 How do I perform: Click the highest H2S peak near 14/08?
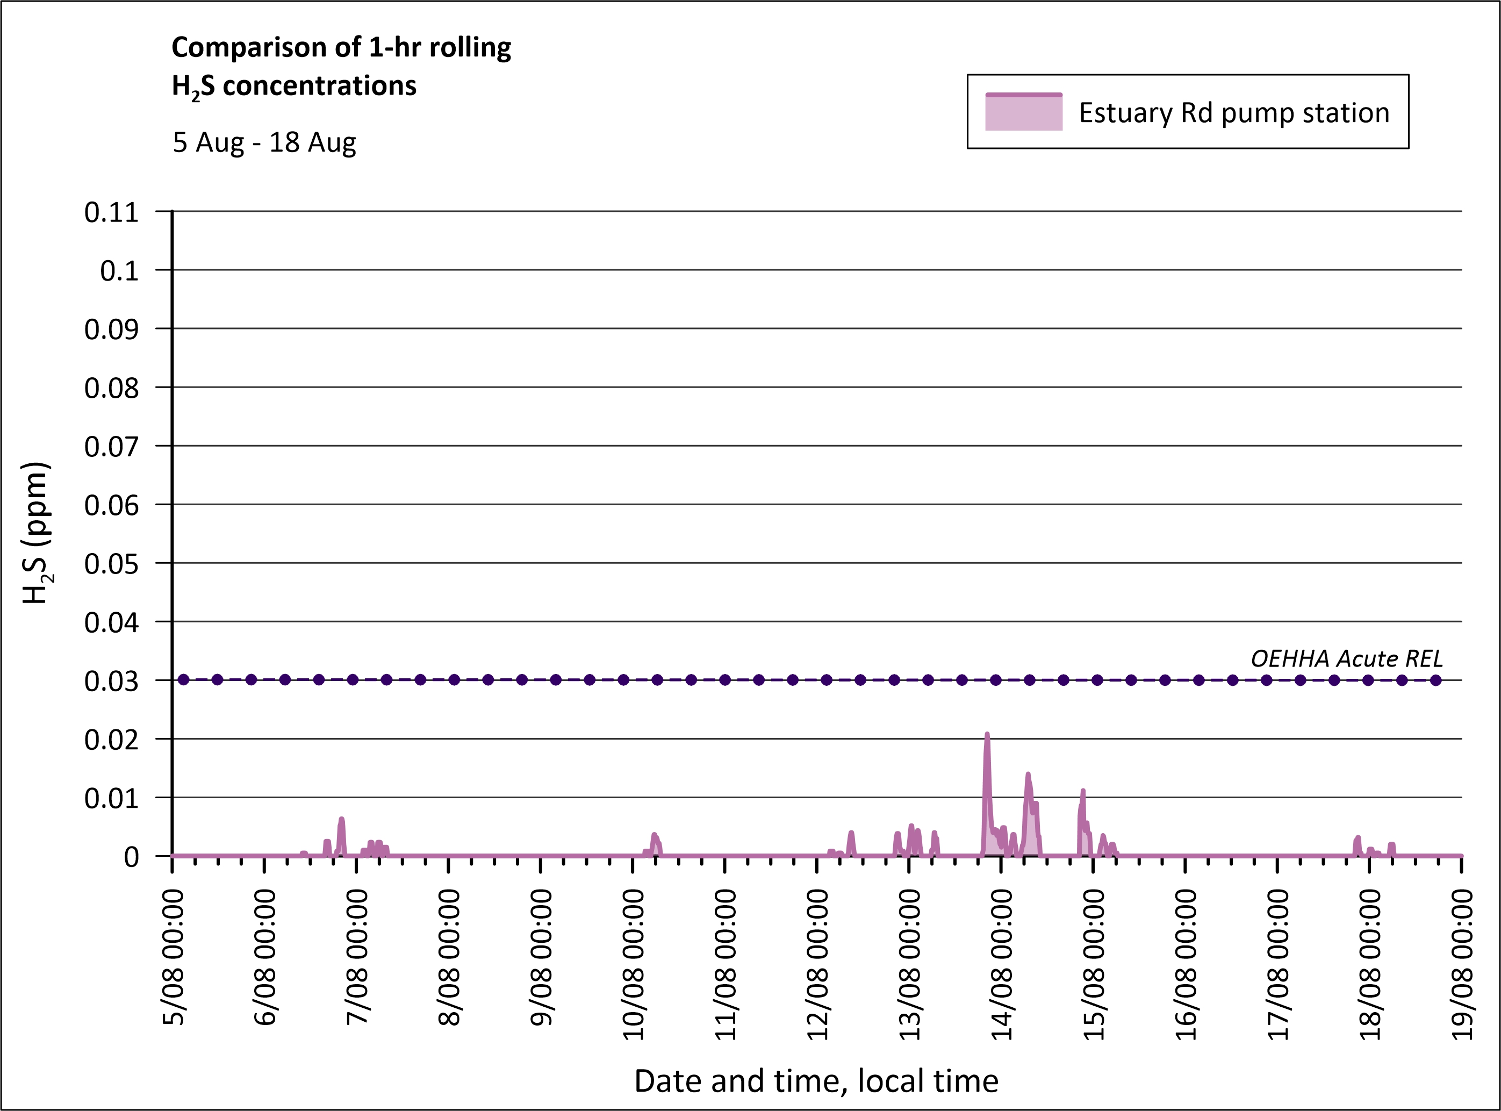987,736
